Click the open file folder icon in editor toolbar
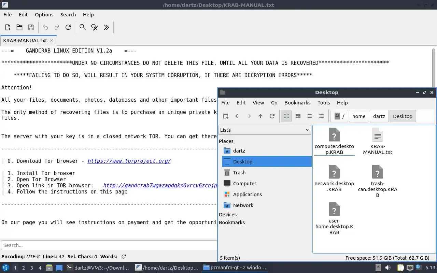The height and width of the screenshot is (273, 437). coord(19,27)
